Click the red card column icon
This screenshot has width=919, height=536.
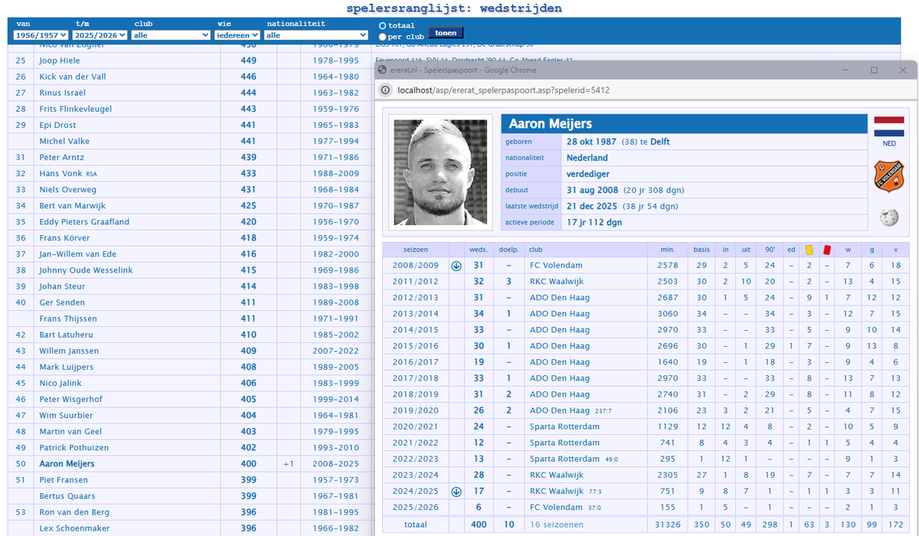click(x=827, y=250)
